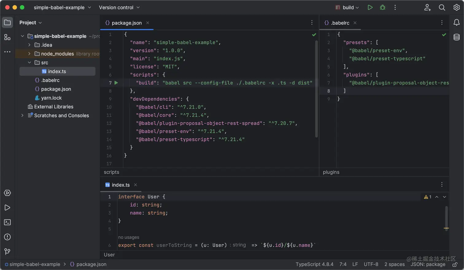Open the Version control menu
Viewport: 464px width, 270px height.
116,7
